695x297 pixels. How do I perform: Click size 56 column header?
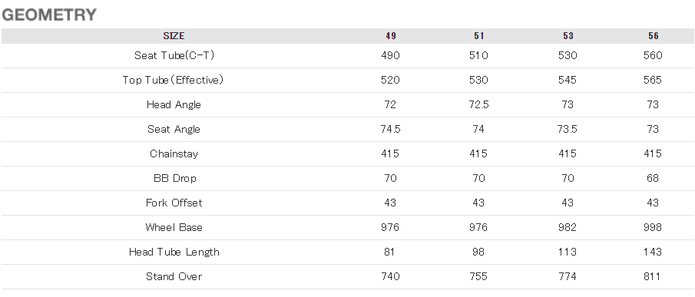(x=653, y=36)
